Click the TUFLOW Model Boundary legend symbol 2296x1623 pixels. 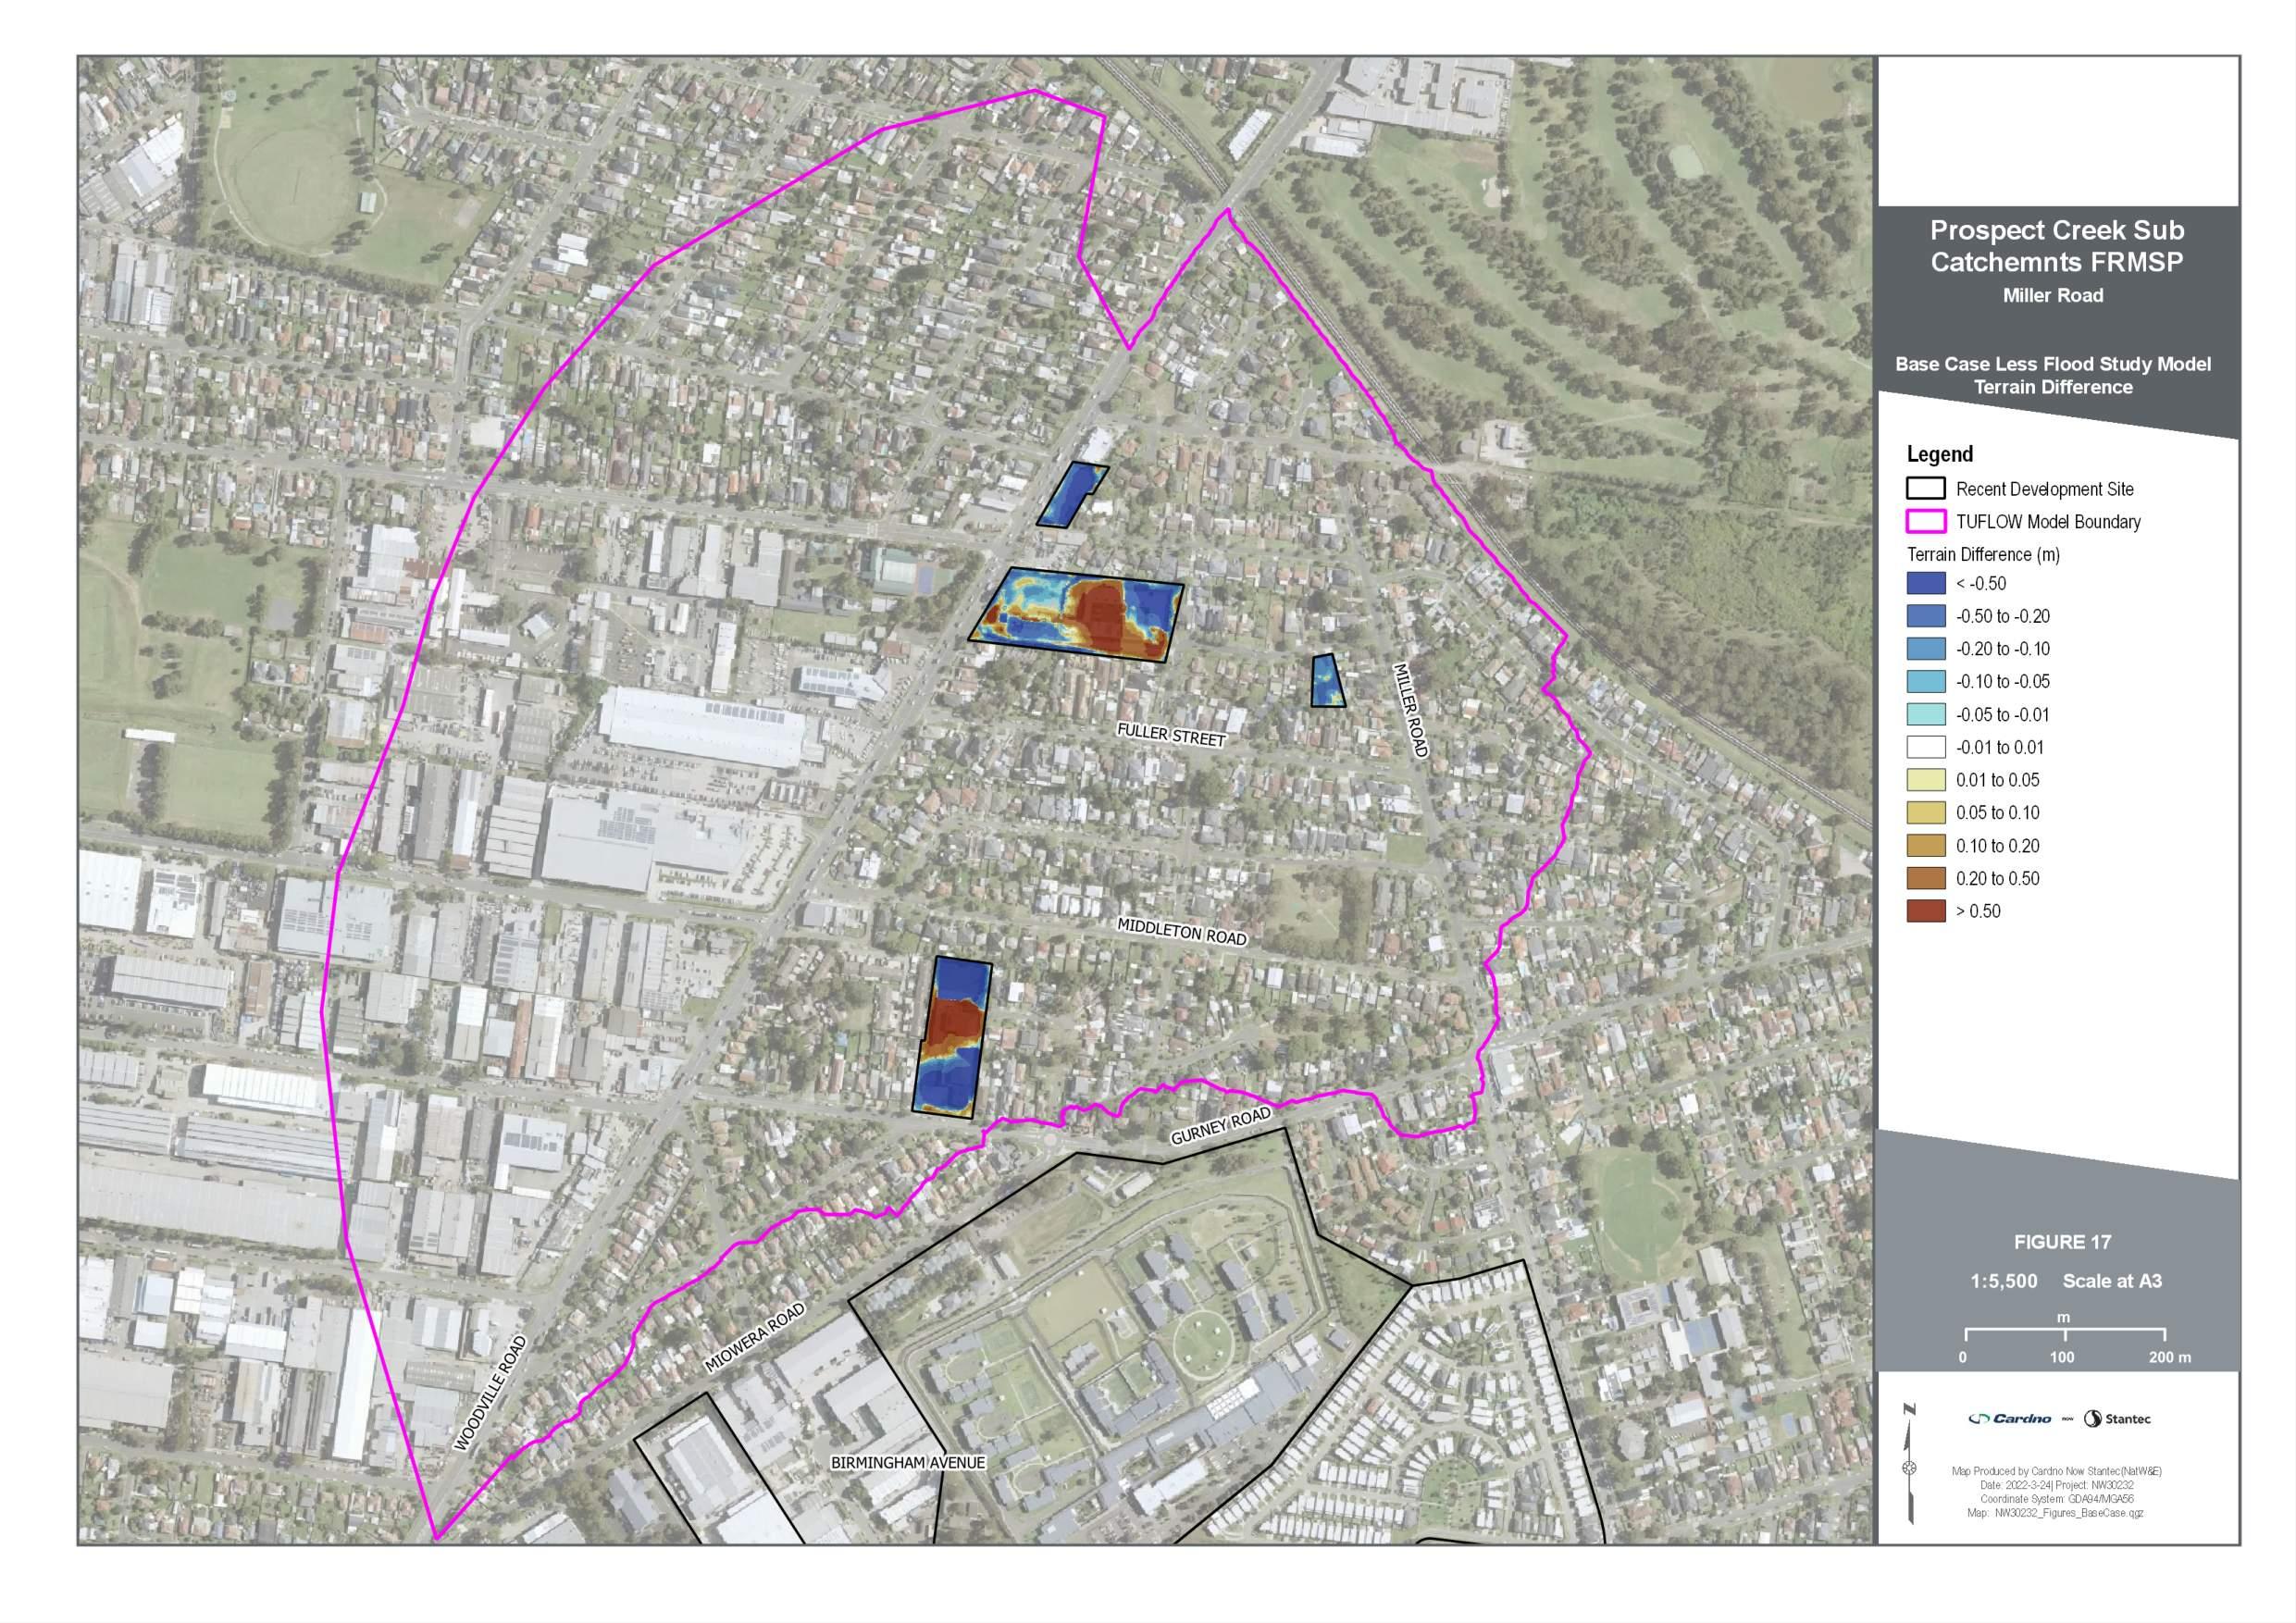point(1925,521)
